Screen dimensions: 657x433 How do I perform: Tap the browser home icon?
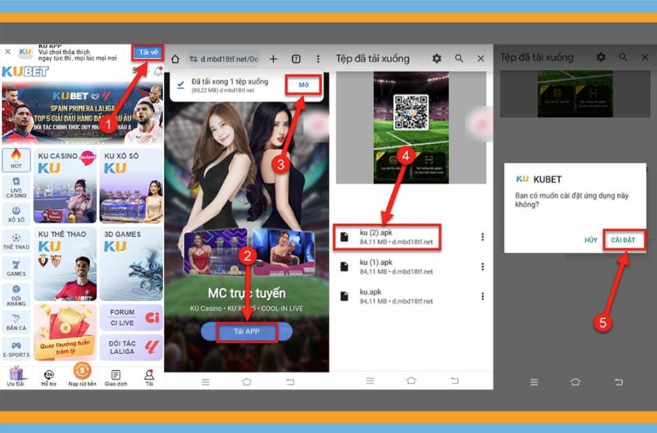pos(175,59)
